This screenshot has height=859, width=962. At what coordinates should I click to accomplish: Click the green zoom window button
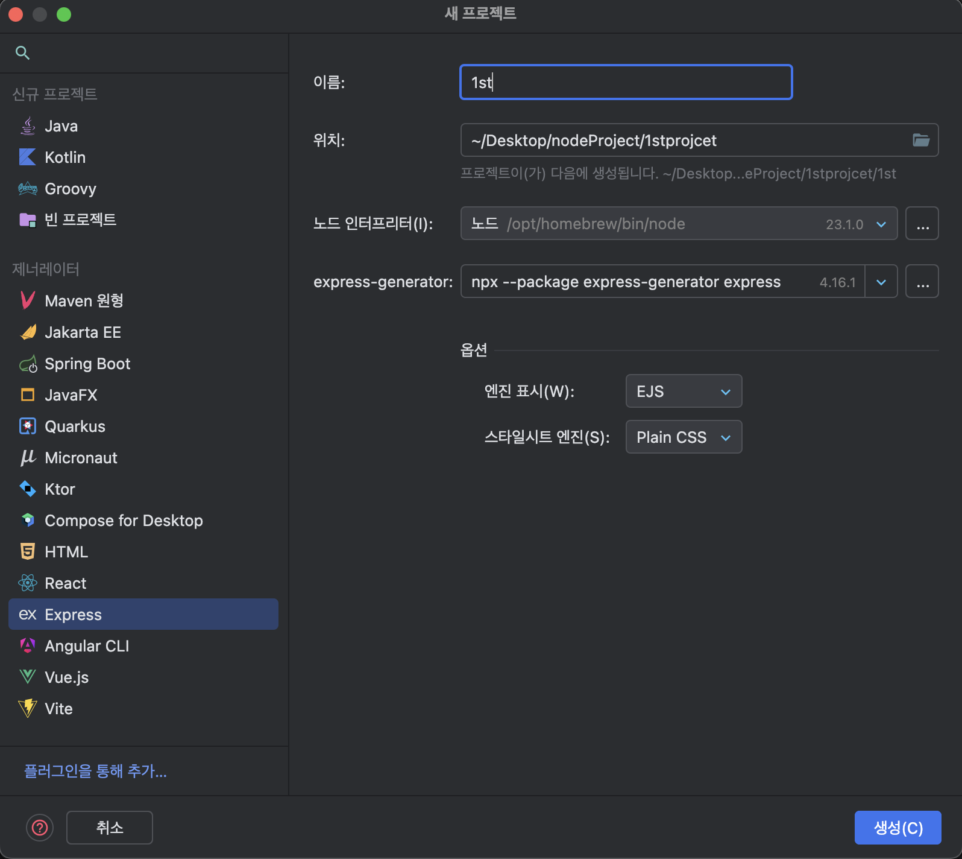point(64,14)
